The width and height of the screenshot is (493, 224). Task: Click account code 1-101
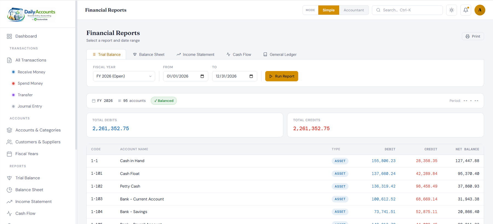point(97,173)
